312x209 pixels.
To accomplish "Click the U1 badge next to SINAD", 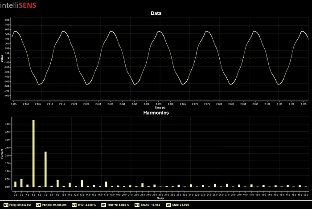I will (138, 205).
